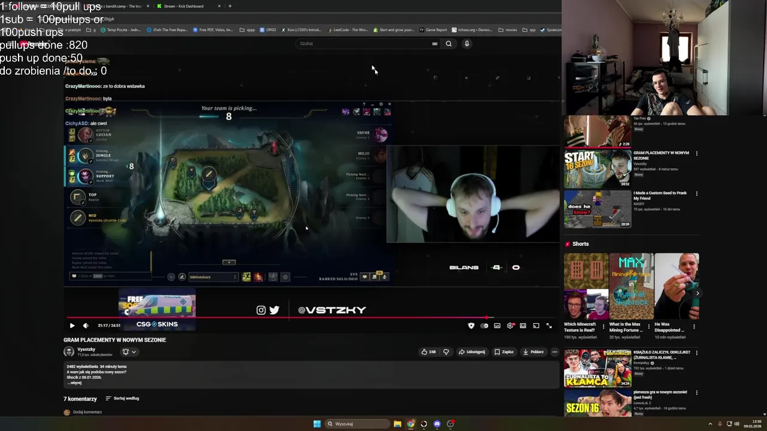This screenshot has height=431, width=767.
Task: Click the magnifier search button
Action: 448,43
